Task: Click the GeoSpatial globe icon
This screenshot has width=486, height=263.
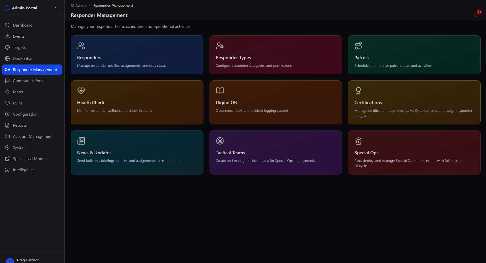Action: (7, 58)
